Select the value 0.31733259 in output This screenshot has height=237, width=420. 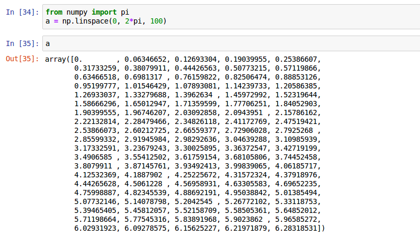coord(95,68)
